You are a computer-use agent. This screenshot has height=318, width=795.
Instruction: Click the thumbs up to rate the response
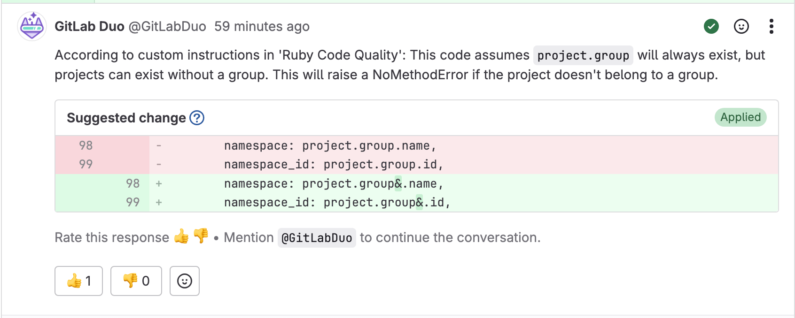coord(181,238)
